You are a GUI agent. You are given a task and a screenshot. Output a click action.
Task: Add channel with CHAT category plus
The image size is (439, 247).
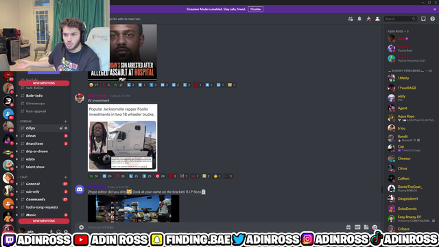[x=66, y=177]
